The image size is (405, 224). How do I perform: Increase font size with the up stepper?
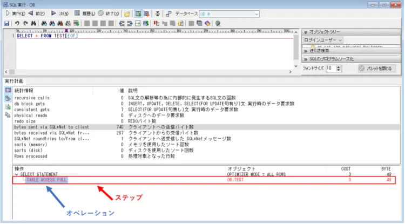[x=339, y=67]
